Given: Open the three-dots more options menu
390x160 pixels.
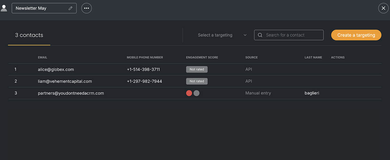Looking at the screenshot, I should click(86, 8).
